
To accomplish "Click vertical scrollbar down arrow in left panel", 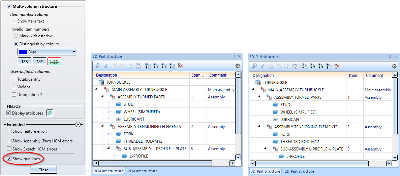I will click(x=238, y=157).
